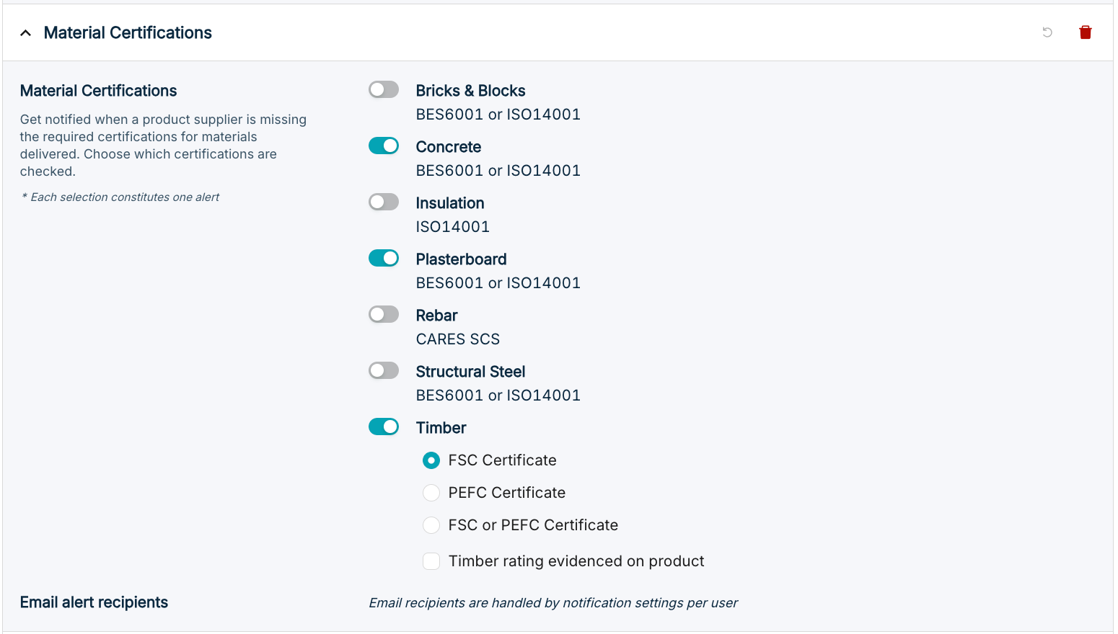Click the undo reset arrow icon
Viewport: 1118px width, 634px height.
point(1047,32)
